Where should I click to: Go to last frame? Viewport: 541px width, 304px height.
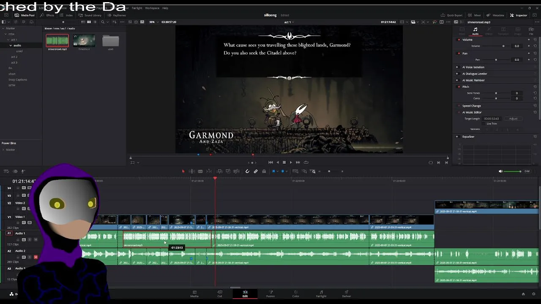pos(298,162)
